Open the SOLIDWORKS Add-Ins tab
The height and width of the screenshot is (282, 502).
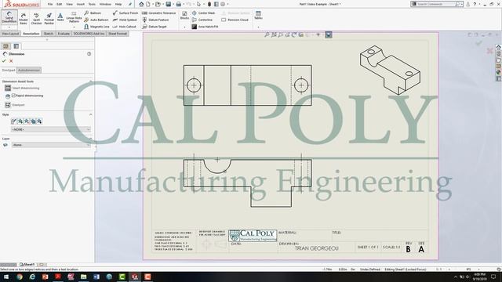click(x=89, y=34)
